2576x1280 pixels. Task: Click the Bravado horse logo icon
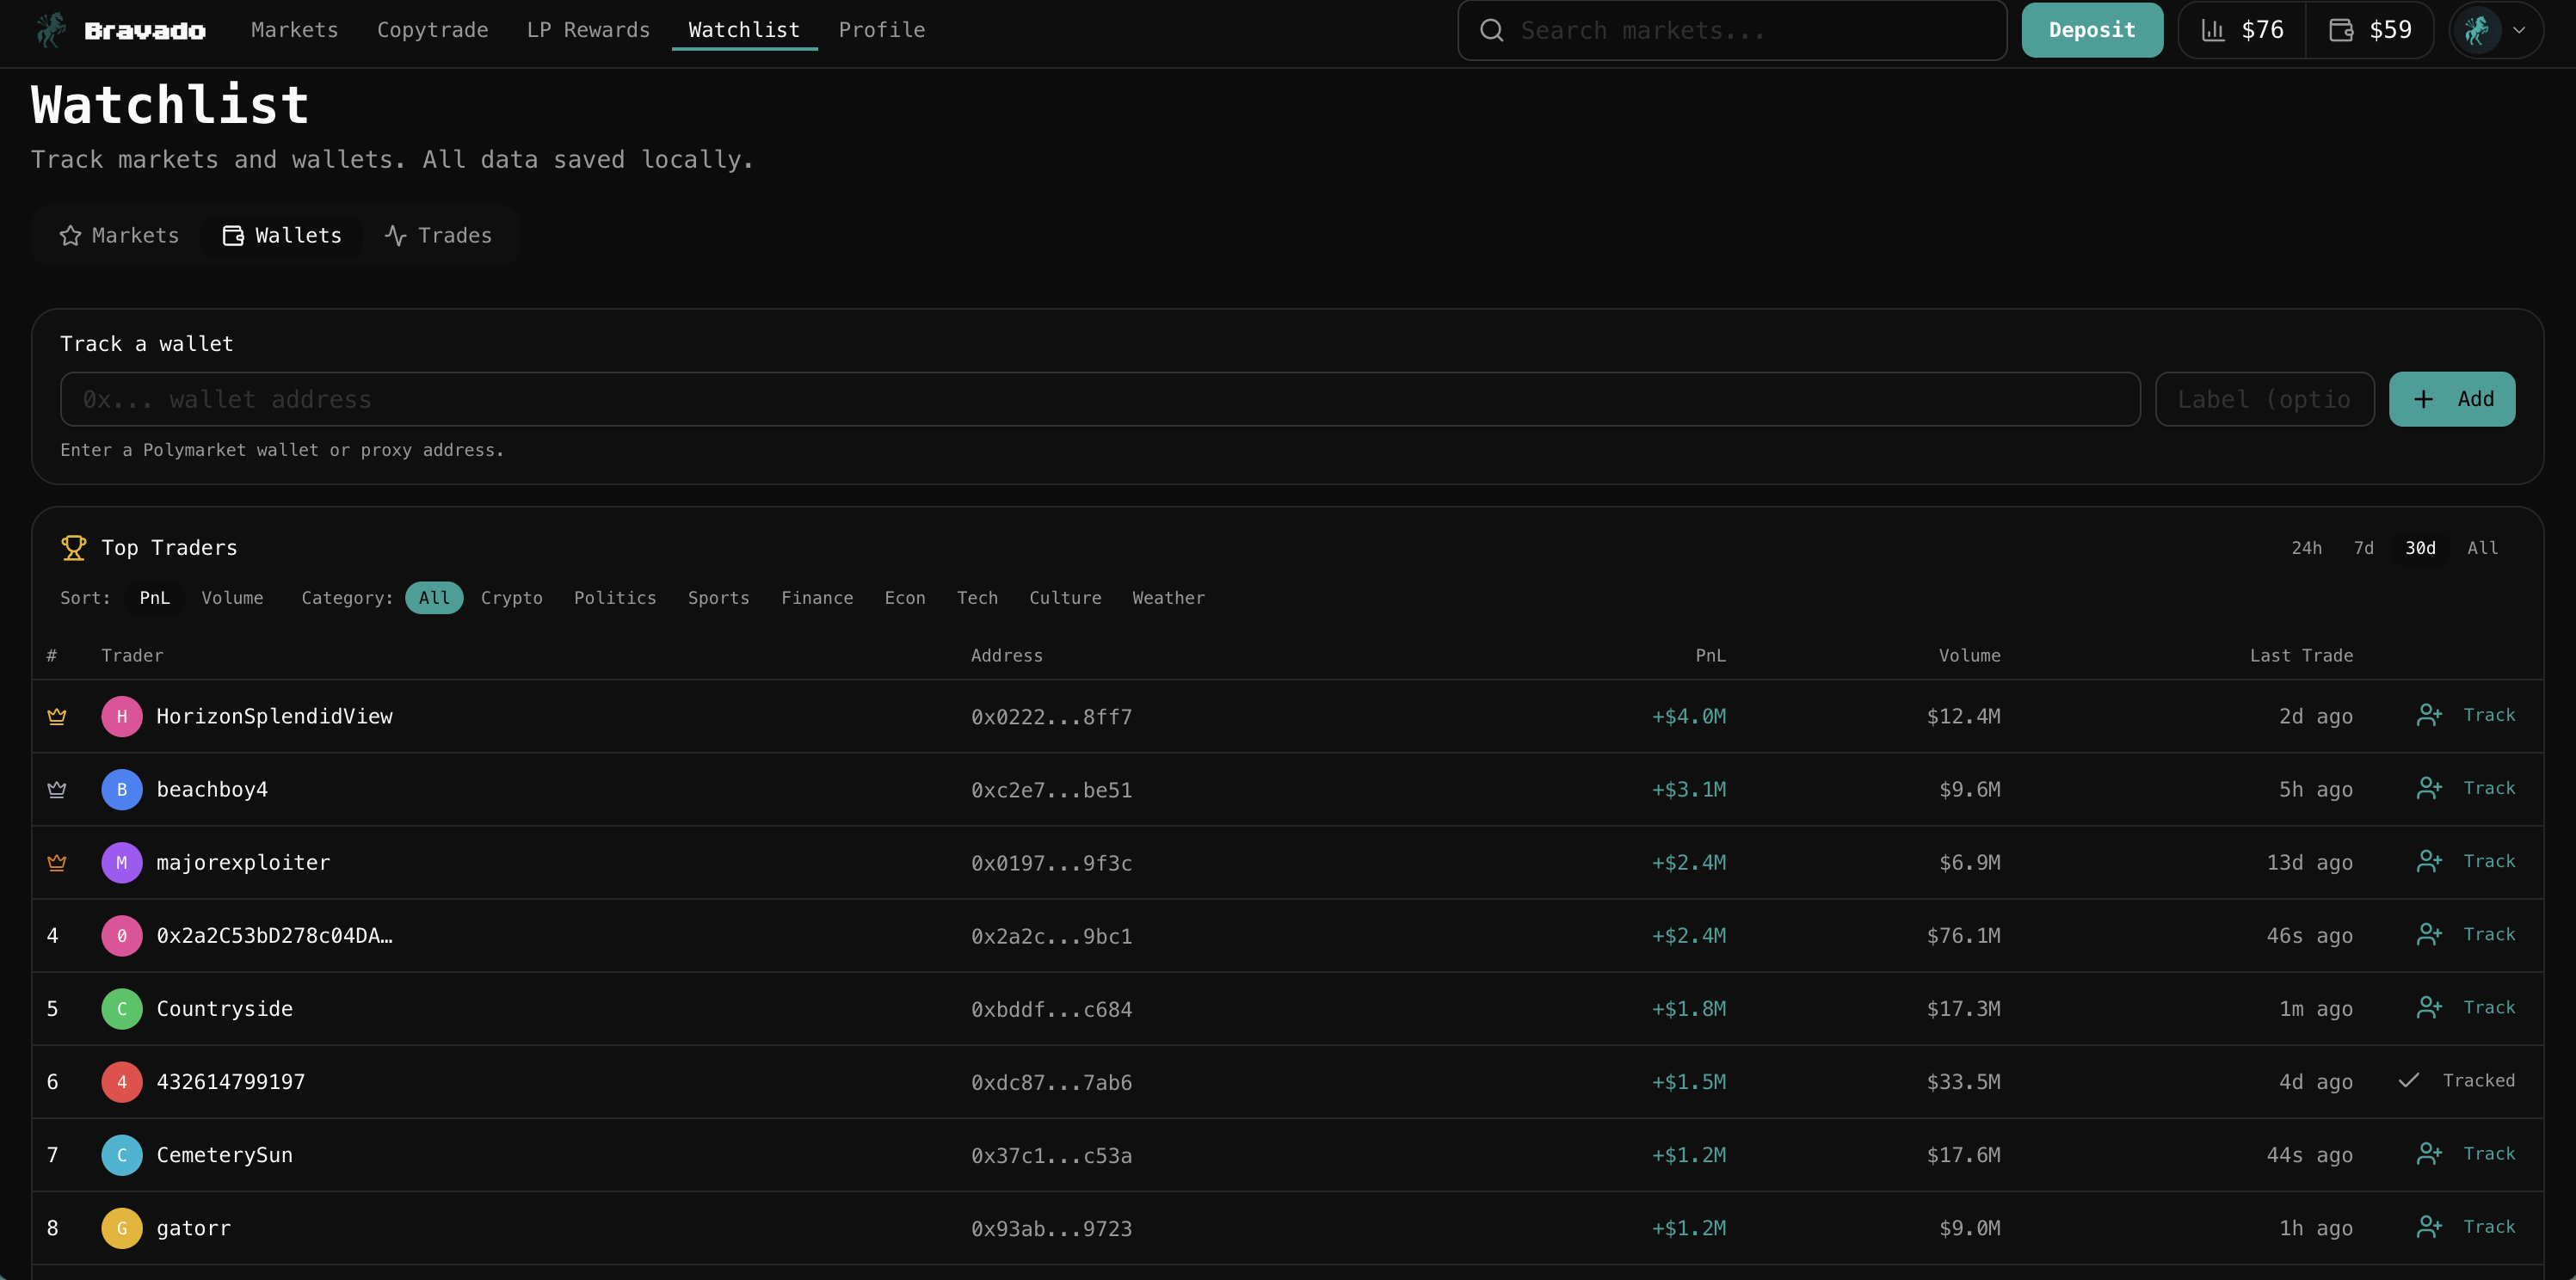(x=50, y=30)
